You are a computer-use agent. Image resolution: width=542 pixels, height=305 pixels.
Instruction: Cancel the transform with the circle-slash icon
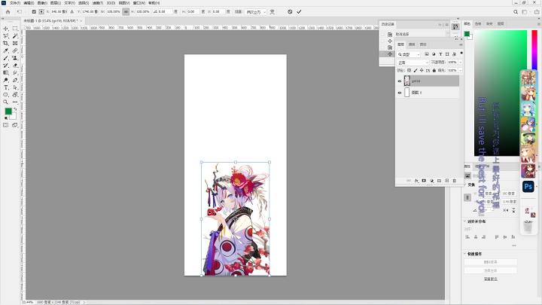point(290,12)
